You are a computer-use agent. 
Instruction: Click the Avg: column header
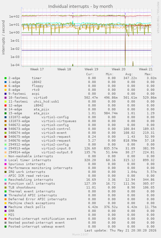click(129, 74)
